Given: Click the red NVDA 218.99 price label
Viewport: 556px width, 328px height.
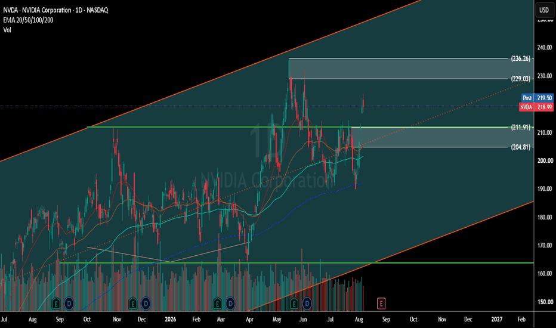Looking at the screenshot, I should pos(536,107).
